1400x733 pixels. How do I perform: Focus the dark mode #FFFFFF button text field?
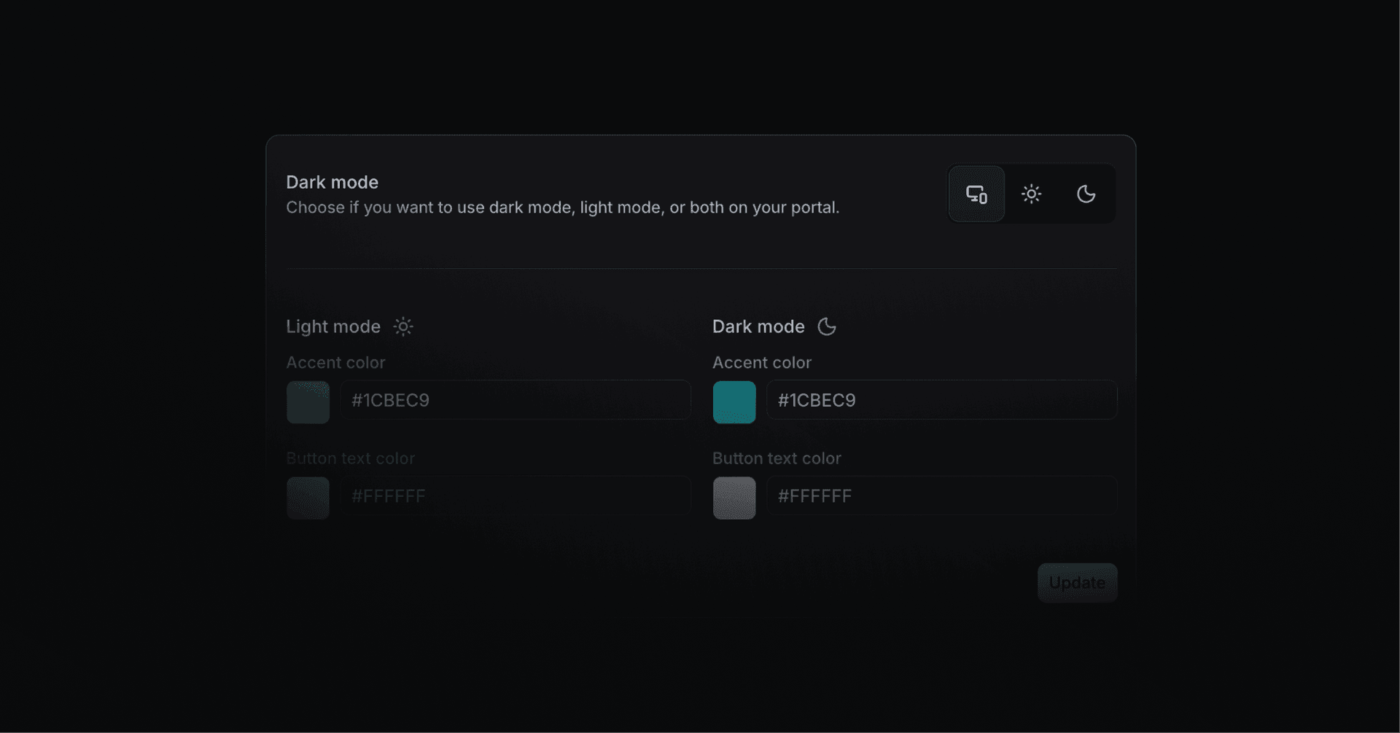(941, 496)
